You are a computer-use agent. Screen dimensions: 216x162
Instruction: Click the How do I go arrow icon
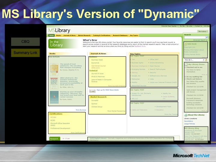[206, 60]
